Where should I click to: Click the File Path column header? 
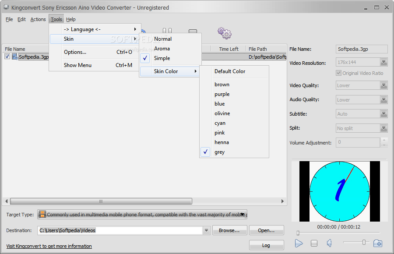click(x=266, y=49)
